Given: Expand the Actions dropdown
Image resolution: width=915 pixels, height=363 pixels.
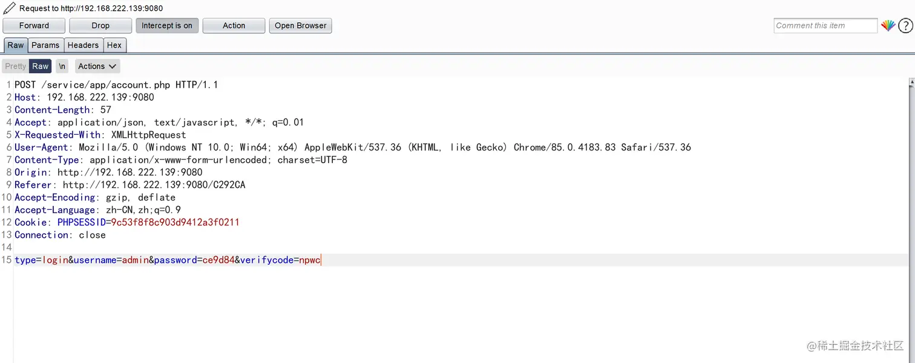Looking at the screenshot, I should (97, 66).
